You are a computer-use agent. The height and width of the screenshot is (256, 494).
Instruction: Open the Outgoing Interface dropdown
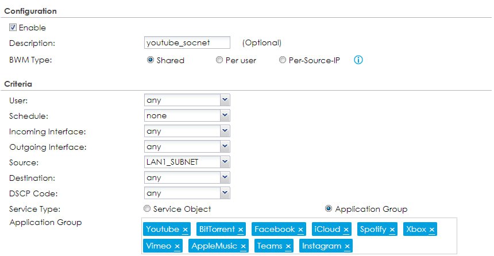coord(225,146)
